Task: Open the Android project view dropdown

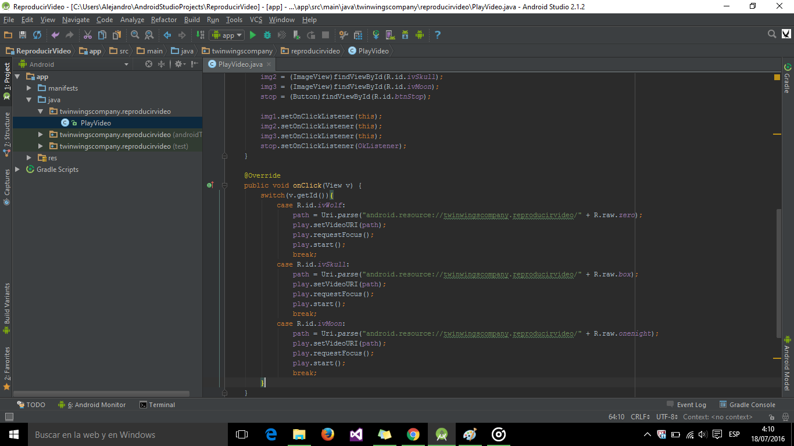Action: 74,64
